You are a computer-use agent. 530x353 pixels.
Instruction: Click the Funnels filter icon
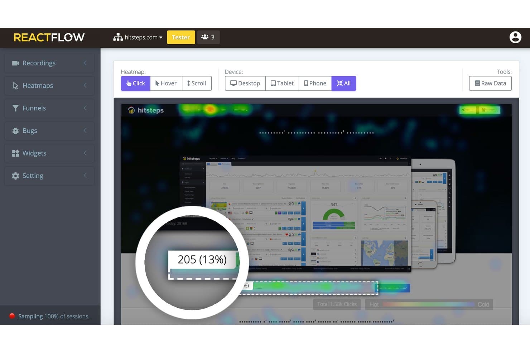point(15,108)
